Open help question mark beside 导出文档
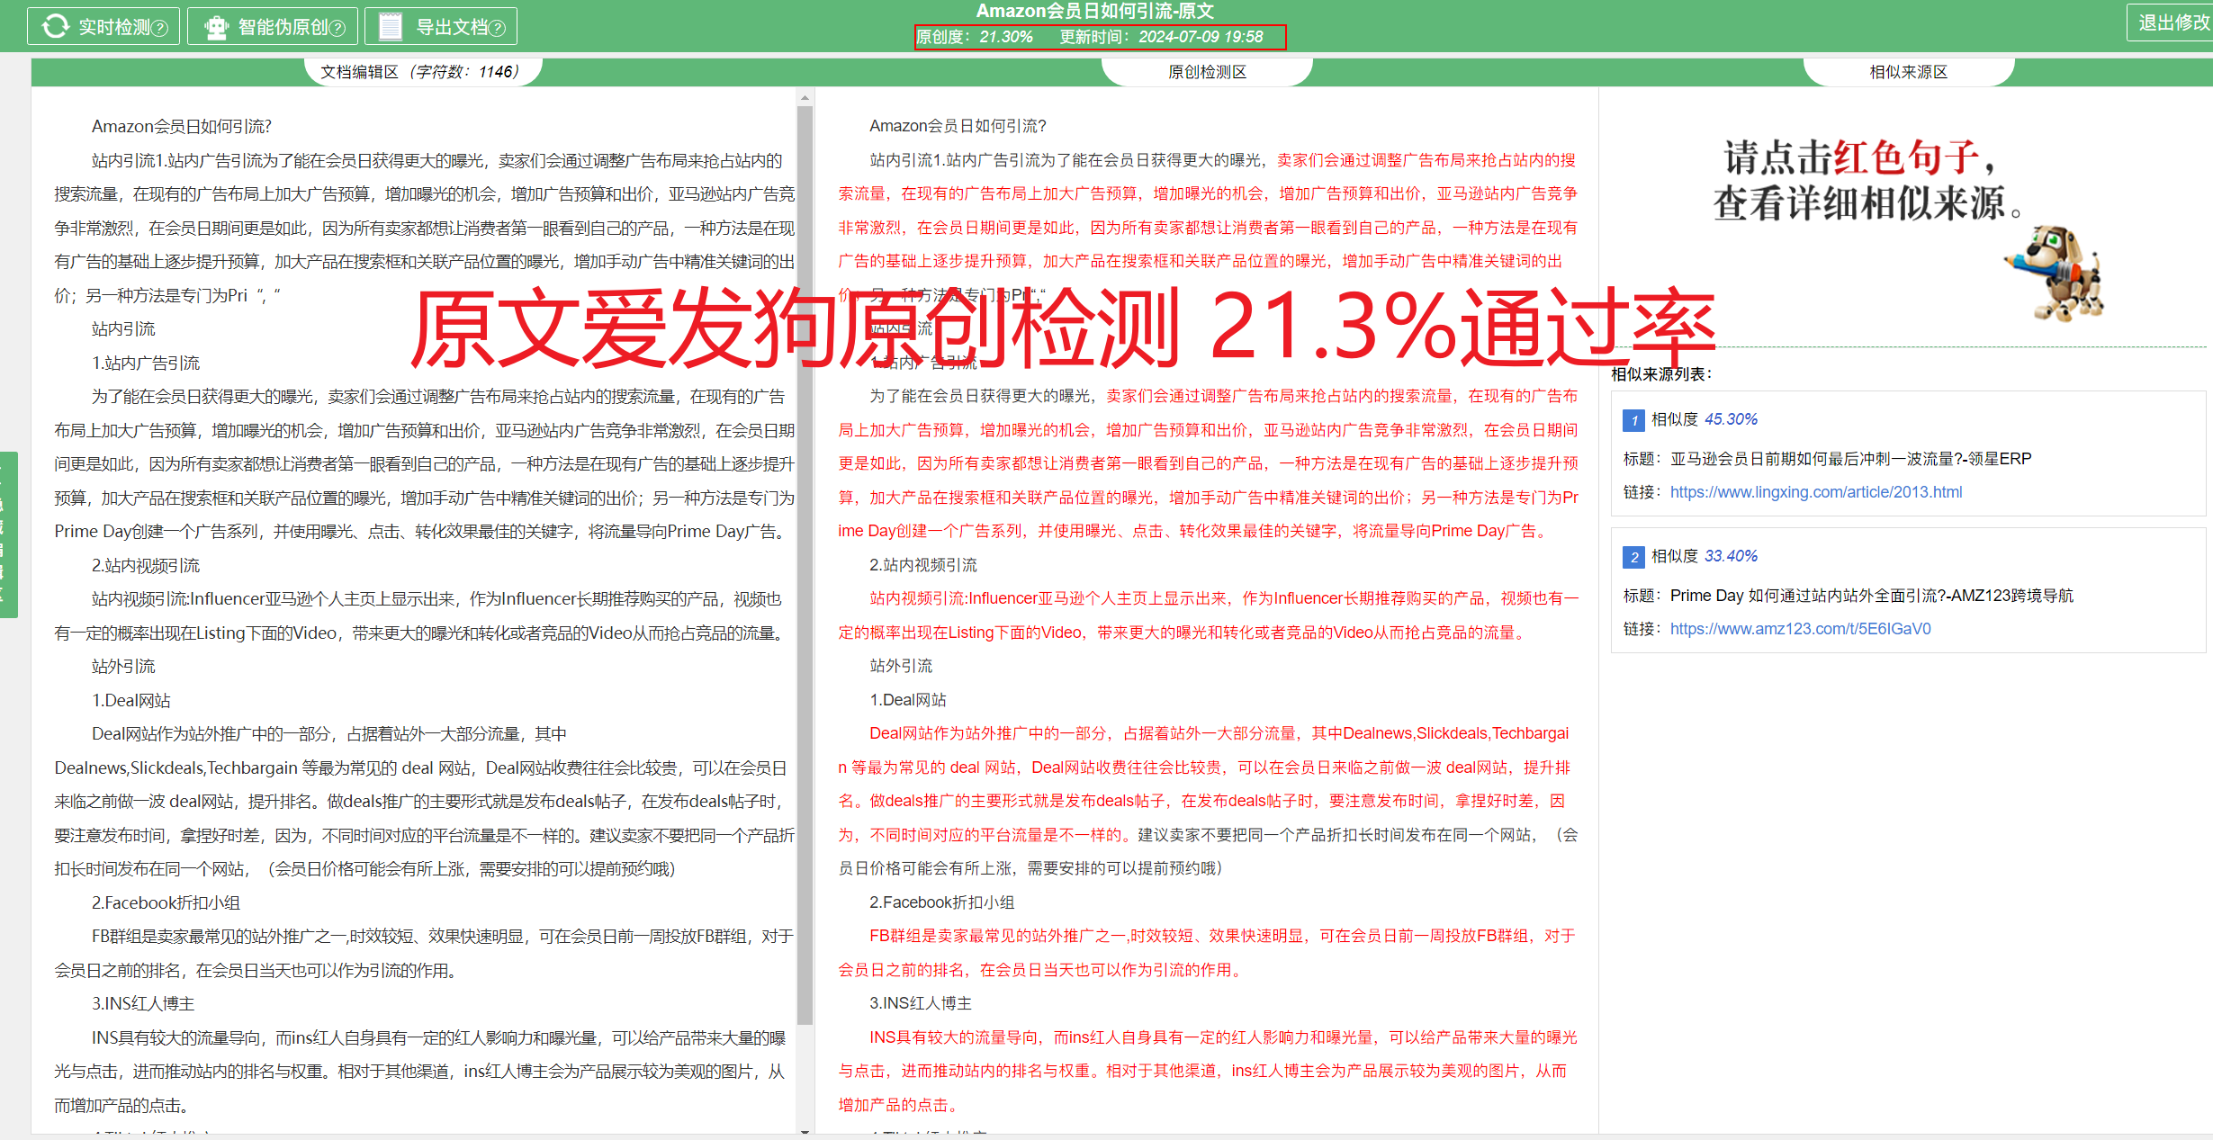This screenshot has width=2213, height=1140. point(497,28)
